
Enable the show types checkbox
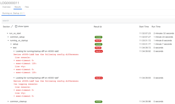[16, 26]
